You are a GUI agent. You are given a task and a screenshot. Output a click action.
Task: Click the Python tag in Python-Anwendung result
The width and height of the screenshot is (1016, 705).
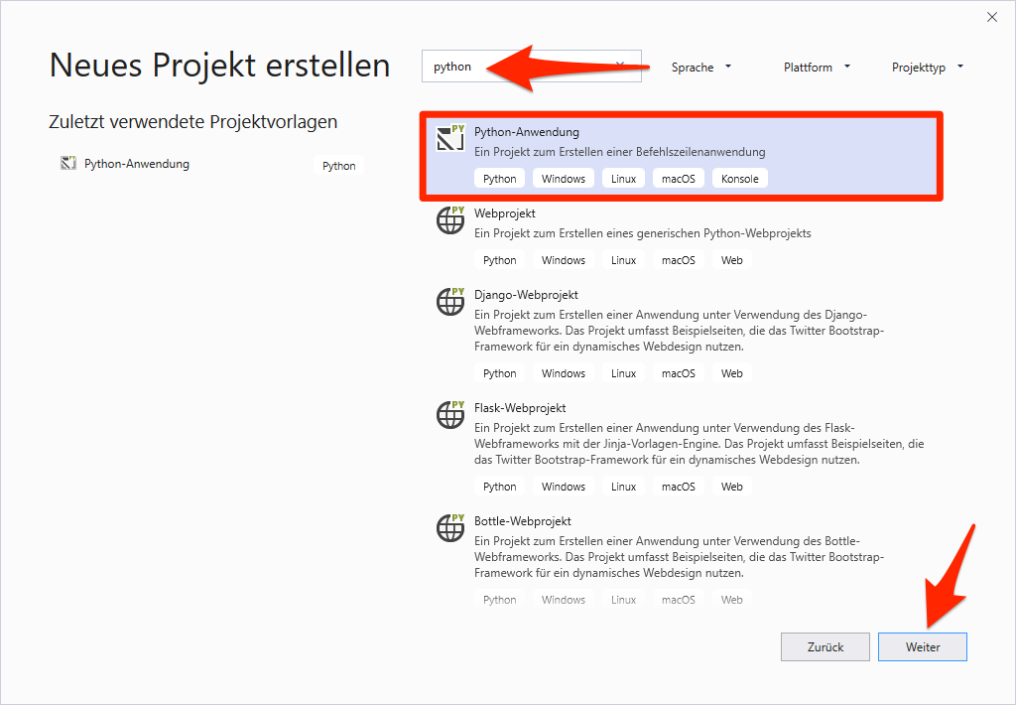pos(500,179)
